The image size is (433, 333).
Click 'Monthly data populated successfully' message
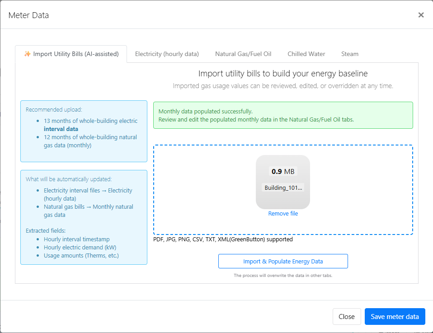pos(206,111)
